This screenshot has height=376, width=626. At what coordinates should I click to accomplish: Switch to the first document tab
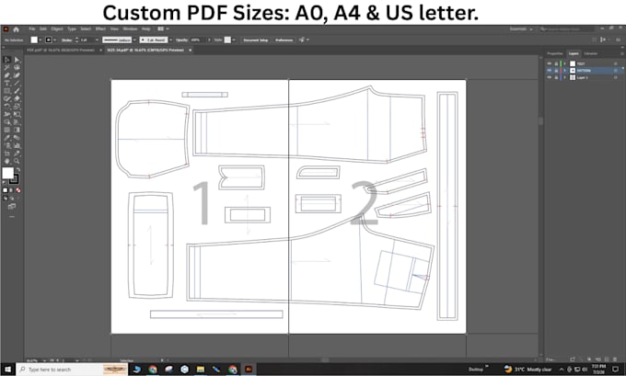(x=61, y=51)
